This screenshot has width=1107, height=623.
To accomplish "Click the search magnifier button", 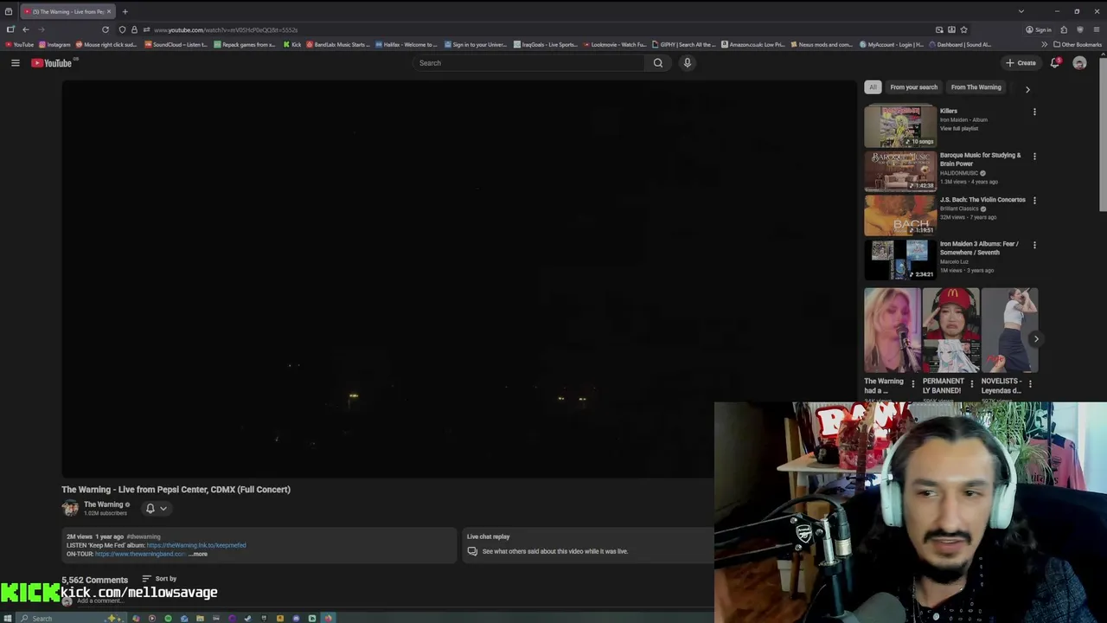I will [658, 62].
